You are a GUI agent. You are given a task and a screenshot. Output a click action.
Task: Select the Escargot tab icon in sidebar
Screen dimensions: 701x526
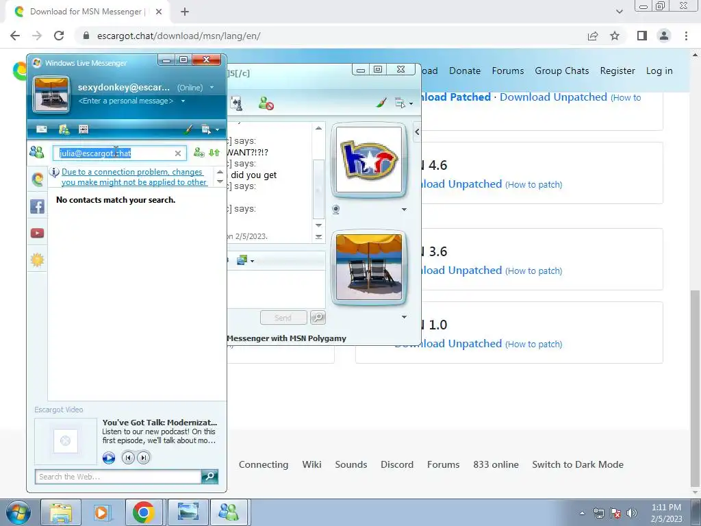(38, 179)
